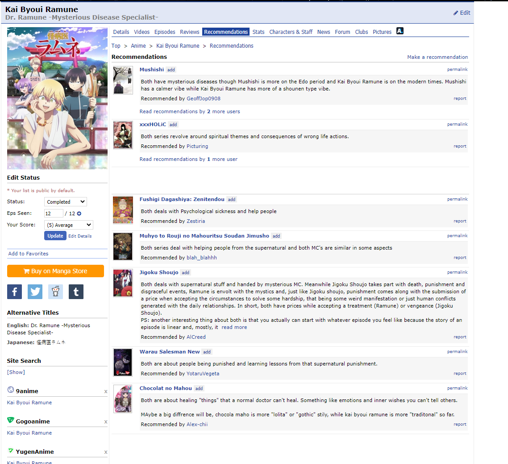Open Chocolat no Mahou title link
This screenshot has height=464, width=508.
(166, 388)
